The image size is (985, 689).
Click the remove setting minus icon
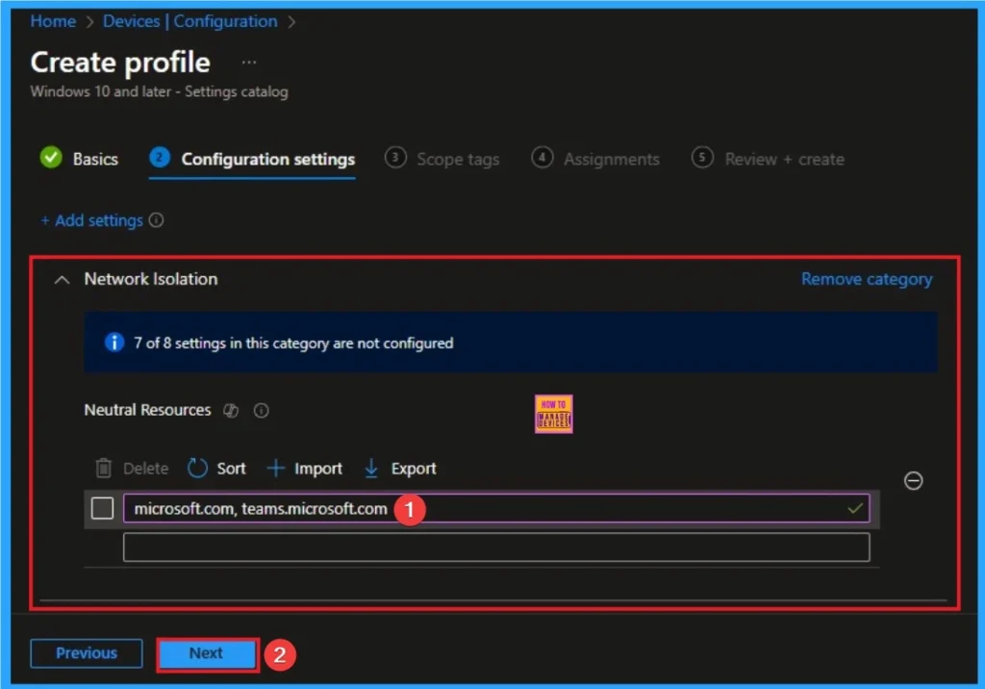pos(914,480)
